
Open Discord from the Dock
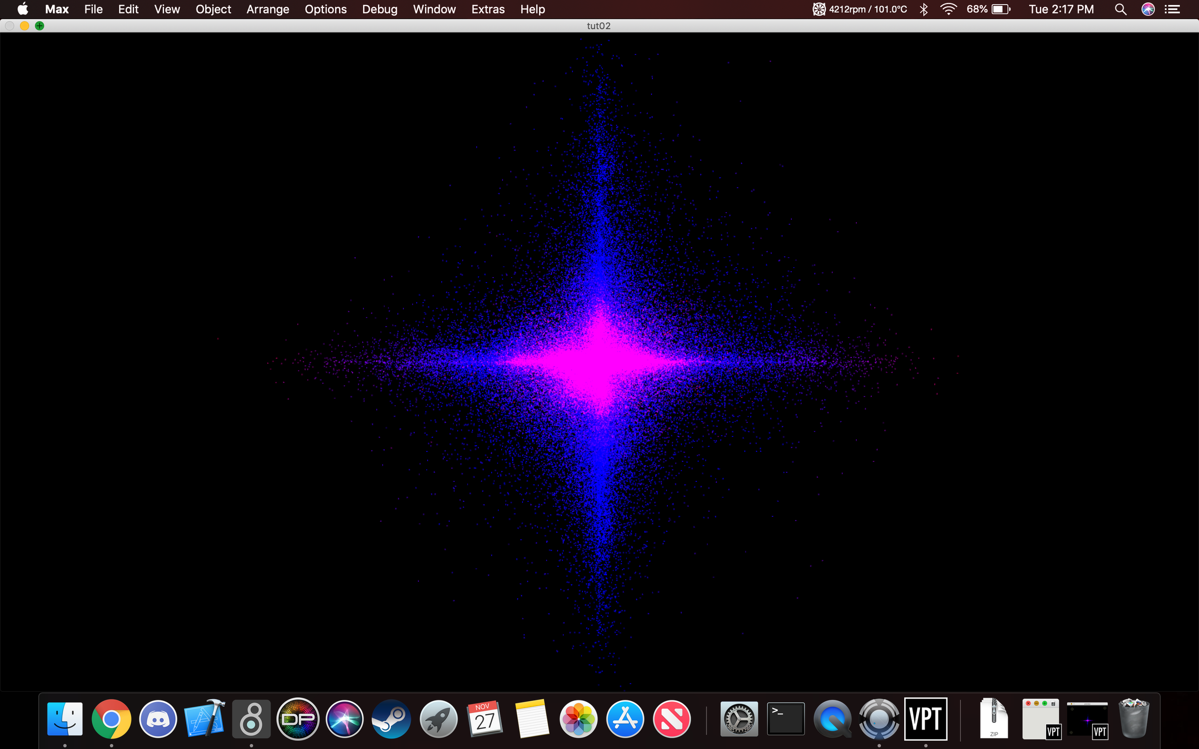[158, 719]
